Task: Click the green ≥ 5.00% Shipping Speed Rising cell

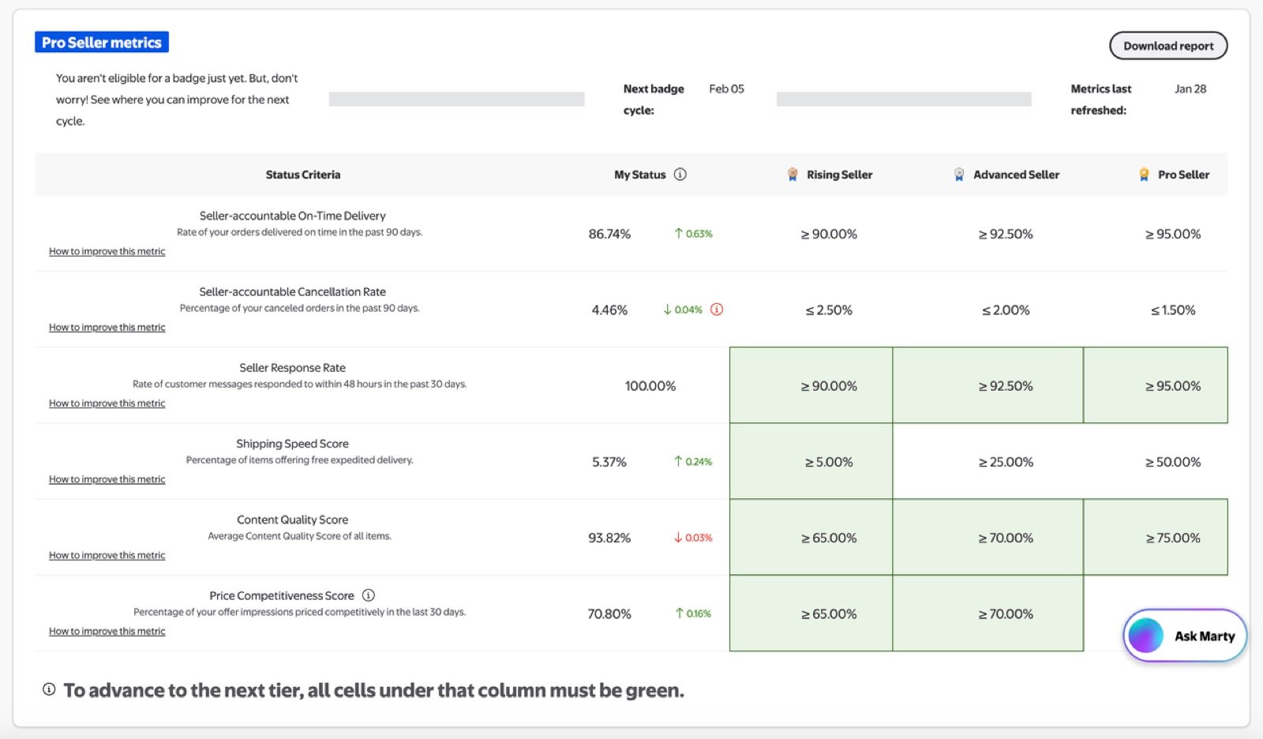Action: 811,461
